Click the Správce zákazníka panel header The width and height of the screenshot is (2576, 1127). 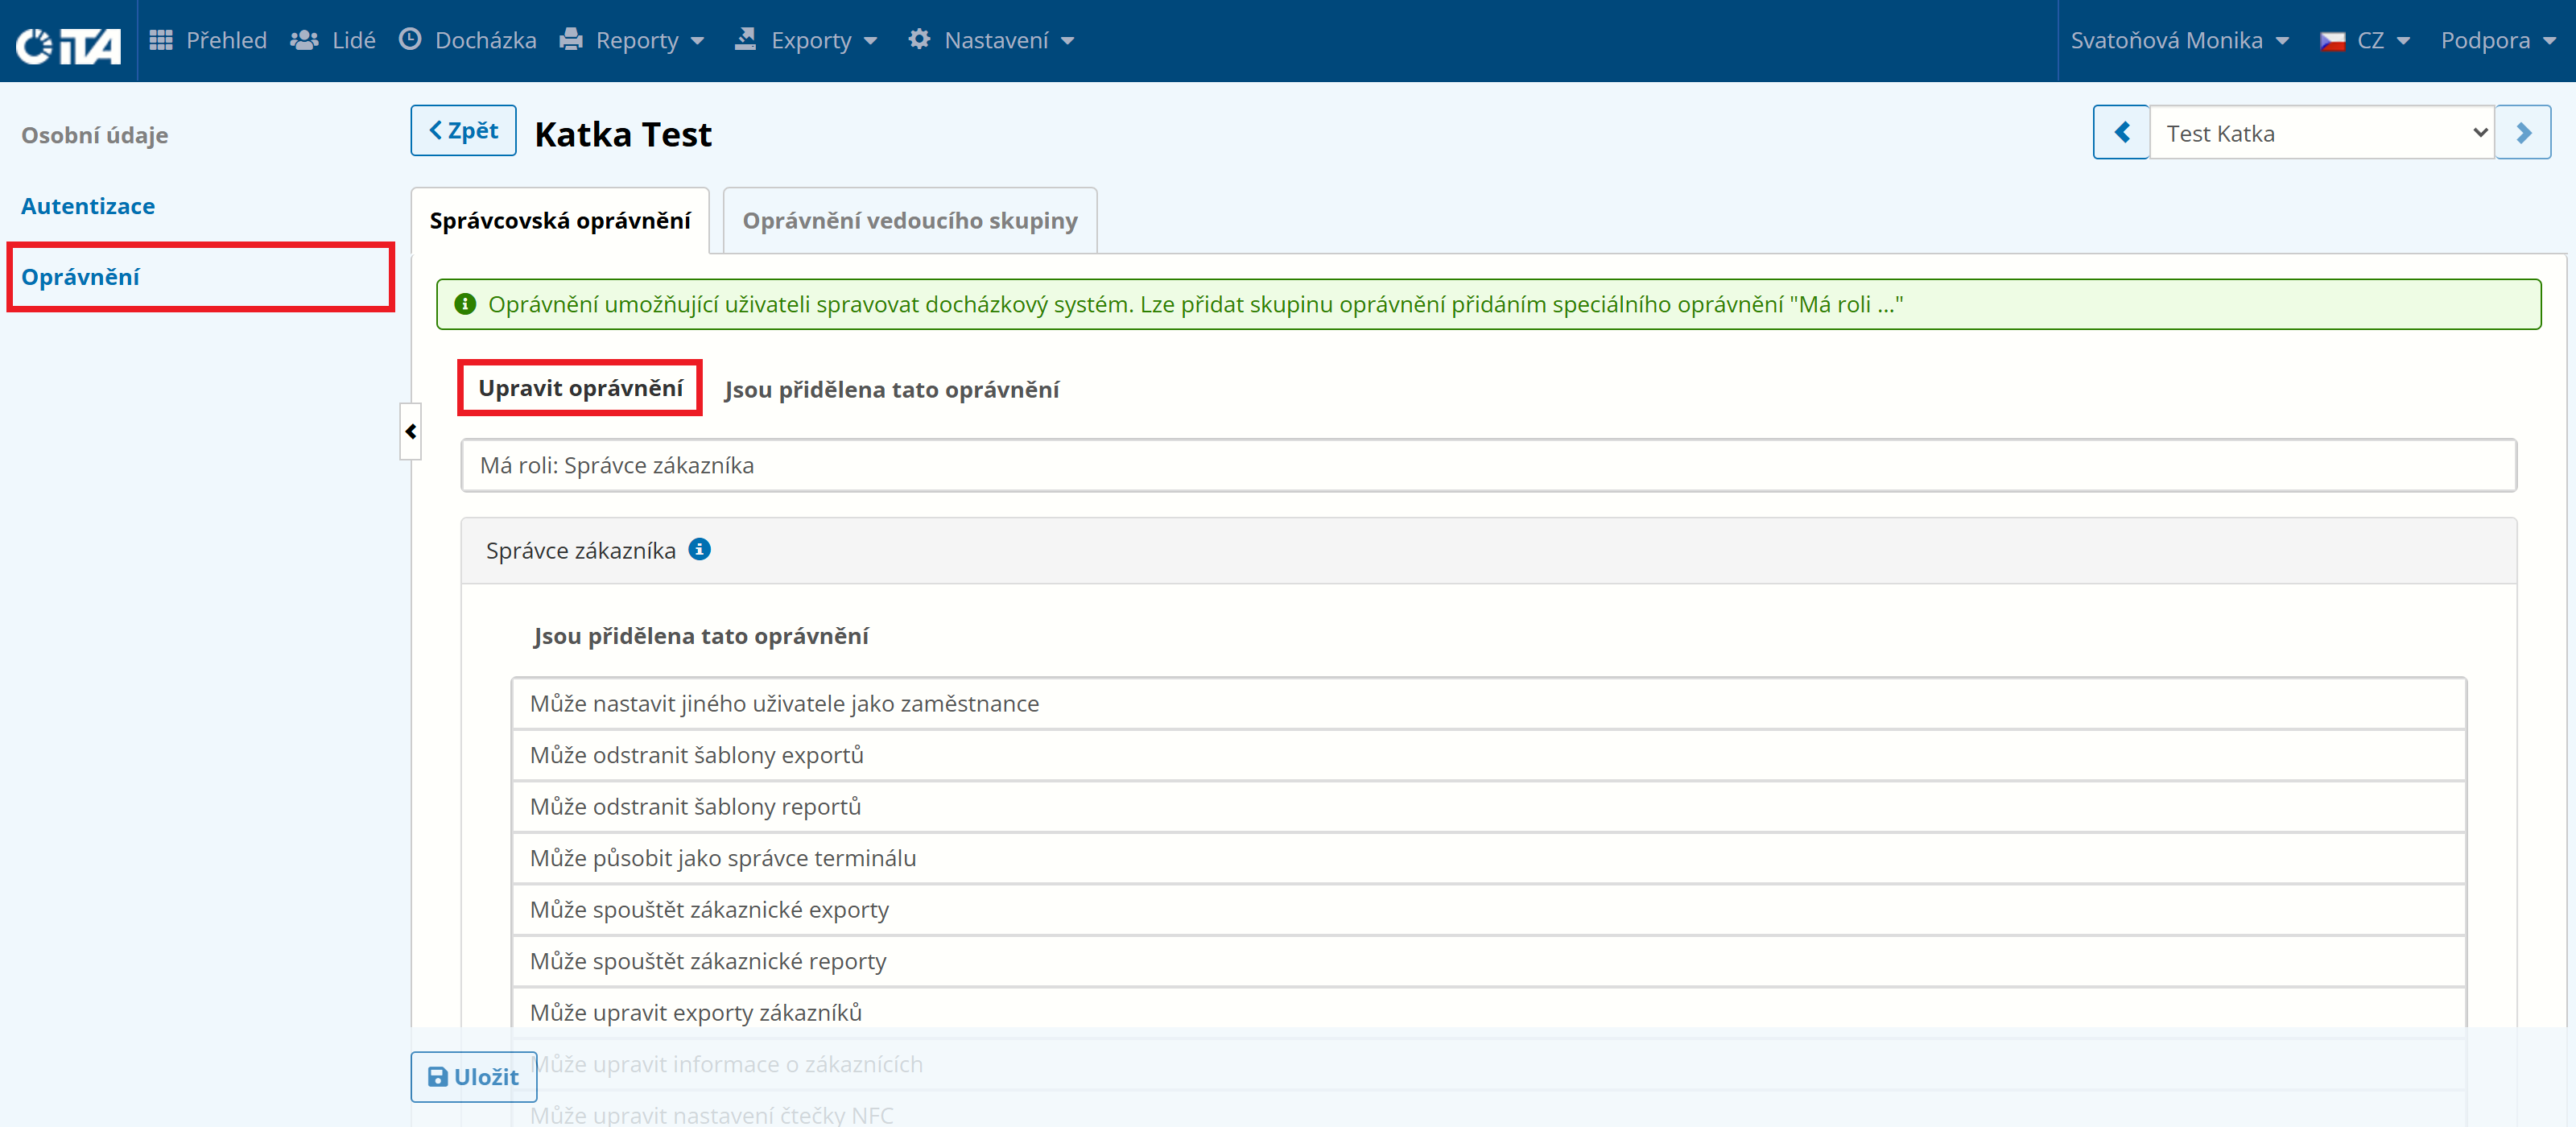(x=1488, y=551)
